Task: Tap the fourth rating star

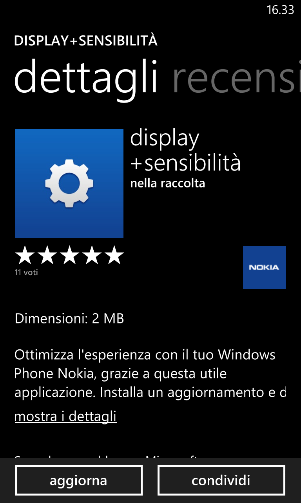Action: tap(92, 255)
